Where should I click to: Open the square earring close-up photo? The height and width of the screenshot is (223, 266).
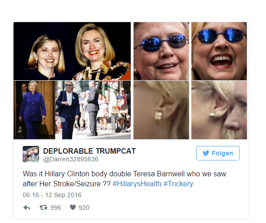(x=161, y=110)
